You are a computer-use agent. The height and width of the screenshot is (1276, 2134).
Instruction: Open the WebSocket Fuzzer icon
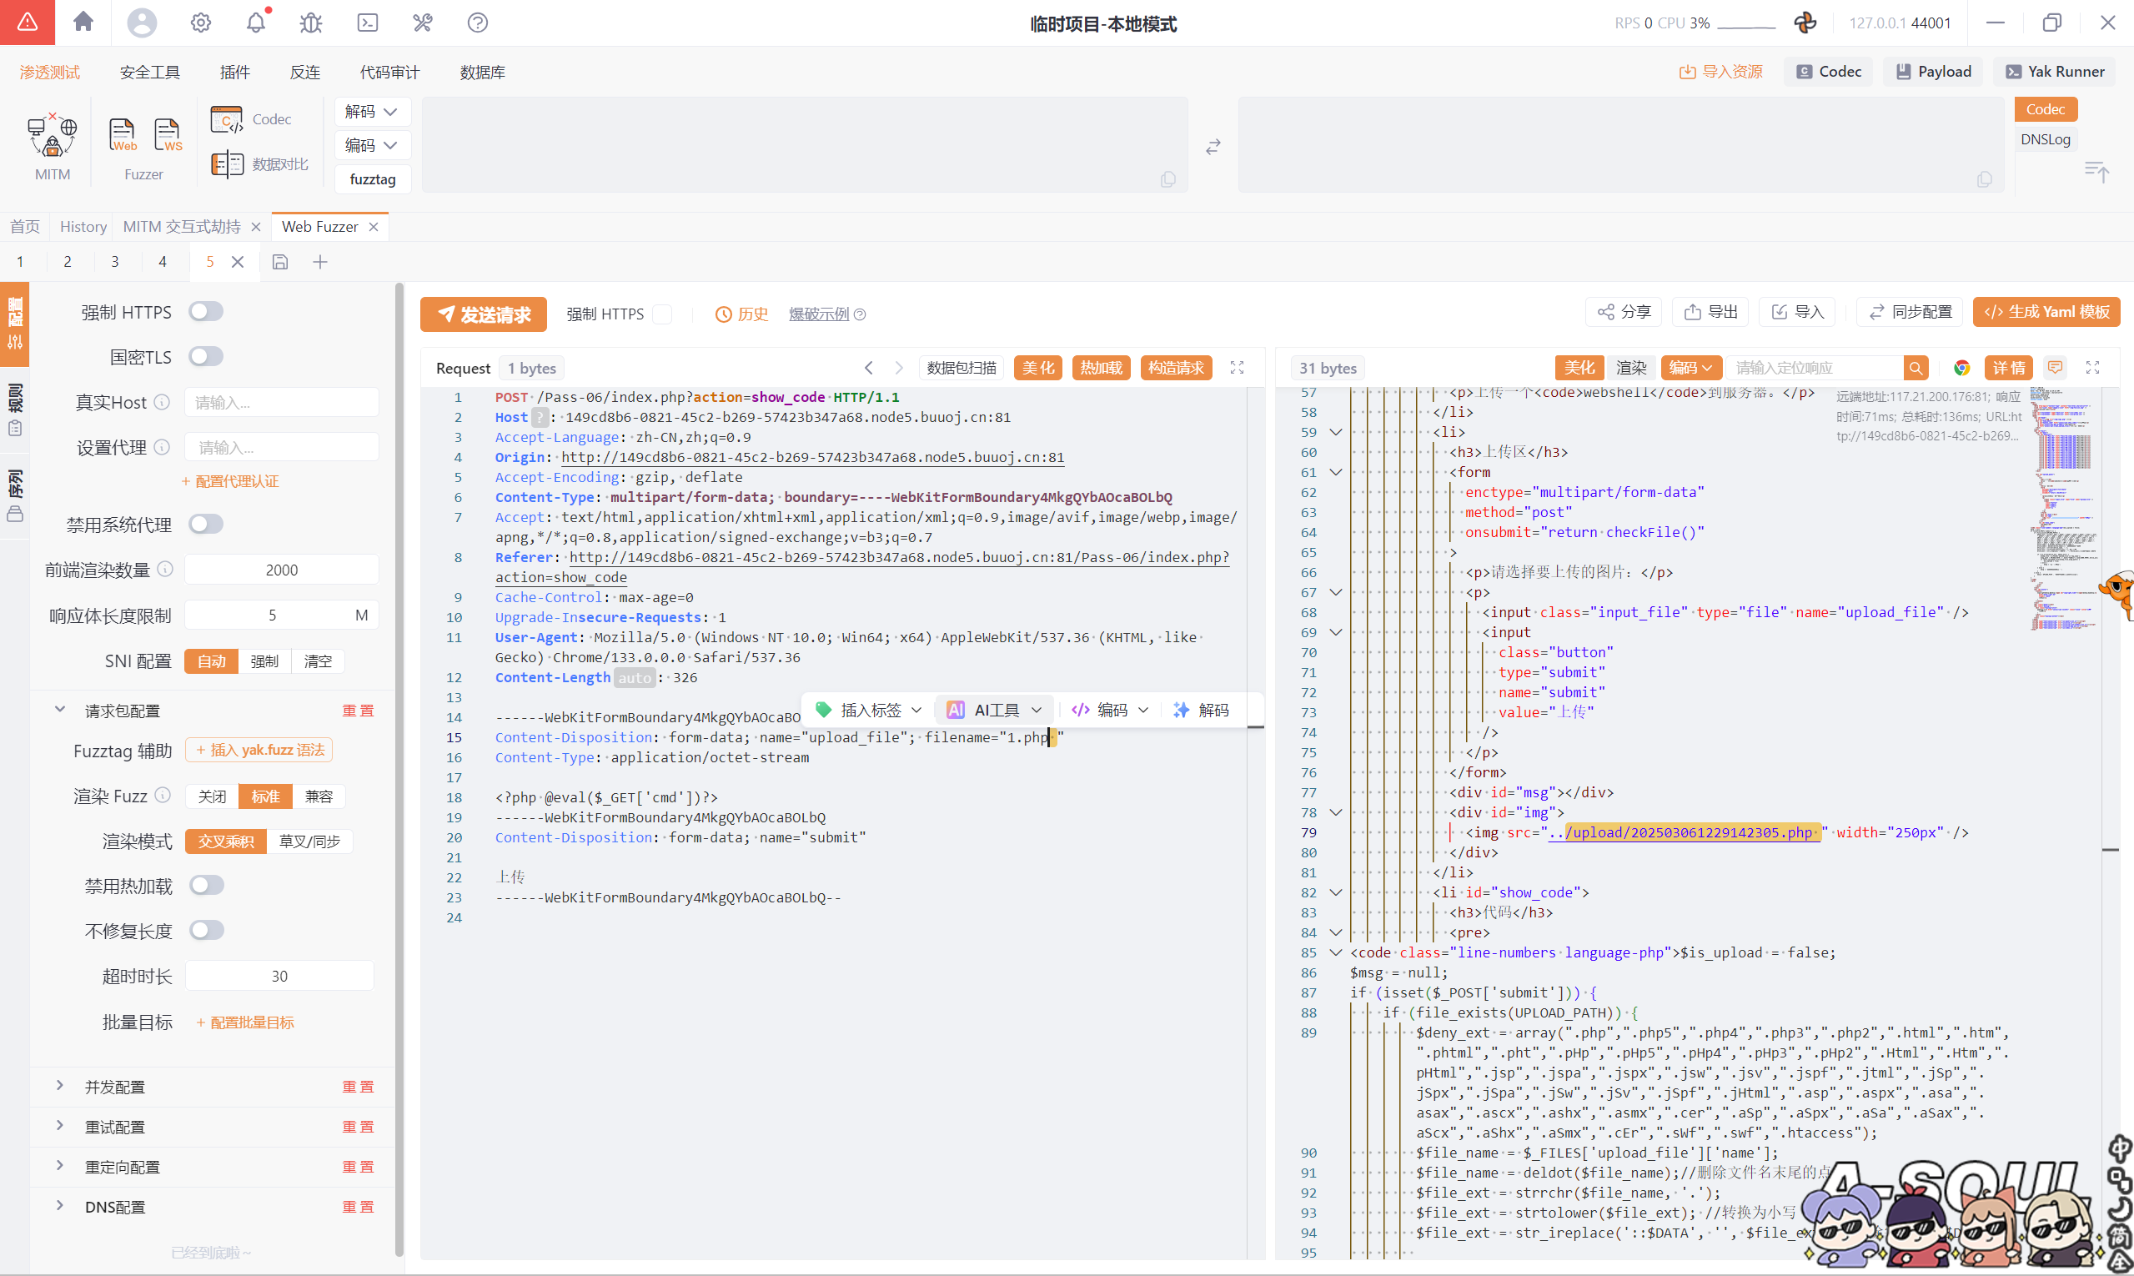167,135
